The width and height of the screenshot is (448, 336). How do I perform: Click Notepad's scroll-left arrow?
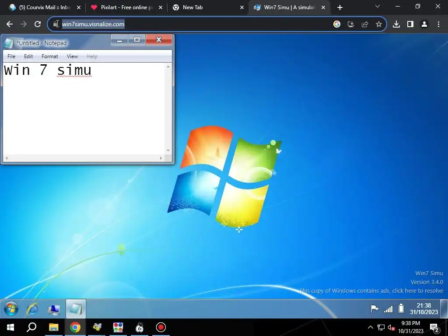point(6,158)
